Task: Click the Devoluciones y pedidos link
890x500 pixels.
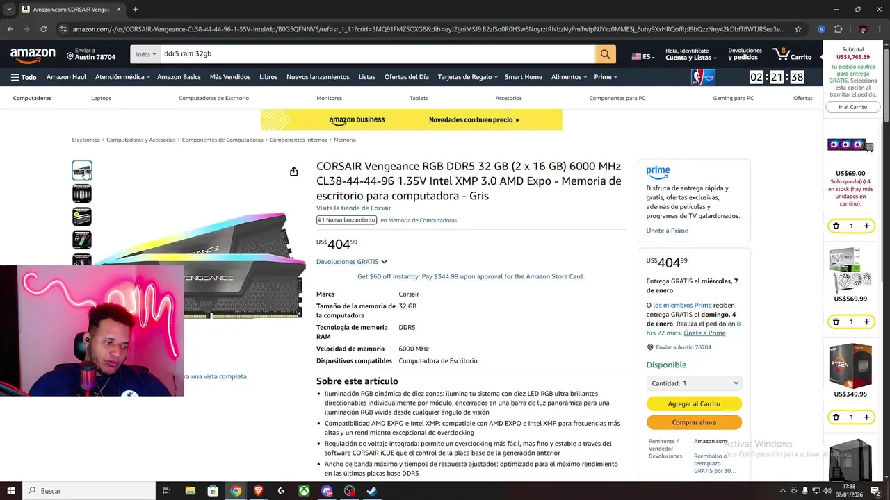Action: click(x=745, y=54)
